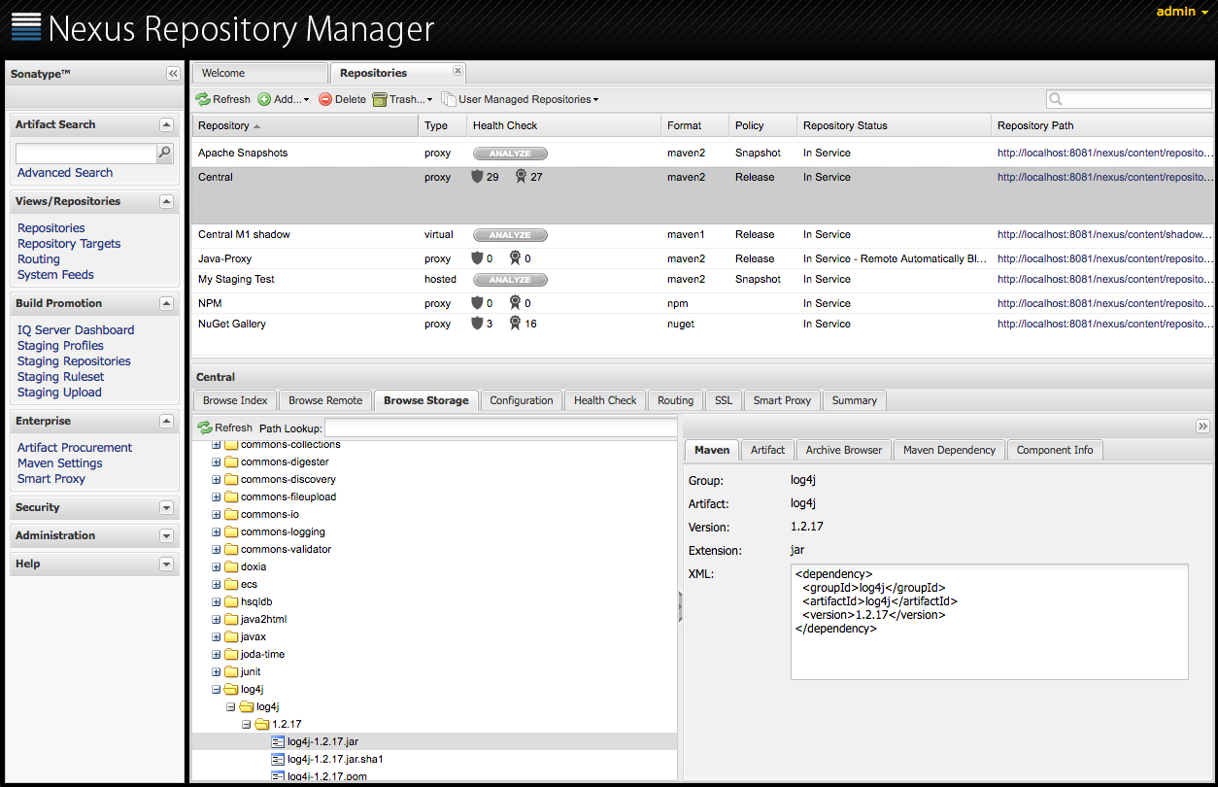Open Staging Ruleset link
The height and width of the screenshot is (787, 1218).
pos(60,377)
